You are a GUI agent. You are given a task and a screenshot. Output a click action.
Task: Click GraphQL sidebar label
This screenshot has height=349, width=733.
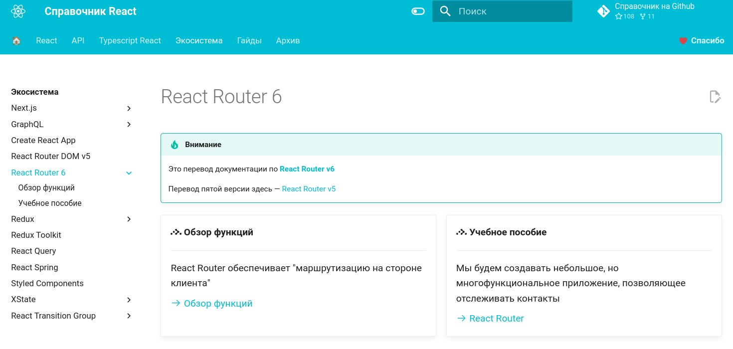pyautogui.click(x=27, y=124)
